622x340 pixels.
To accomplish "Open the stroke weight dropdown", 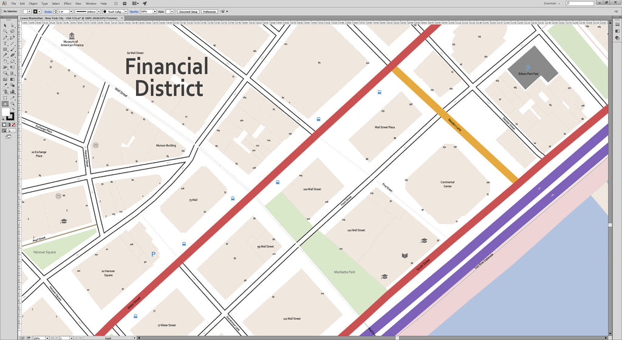I will pyautogui.click(x=71, y=12).
